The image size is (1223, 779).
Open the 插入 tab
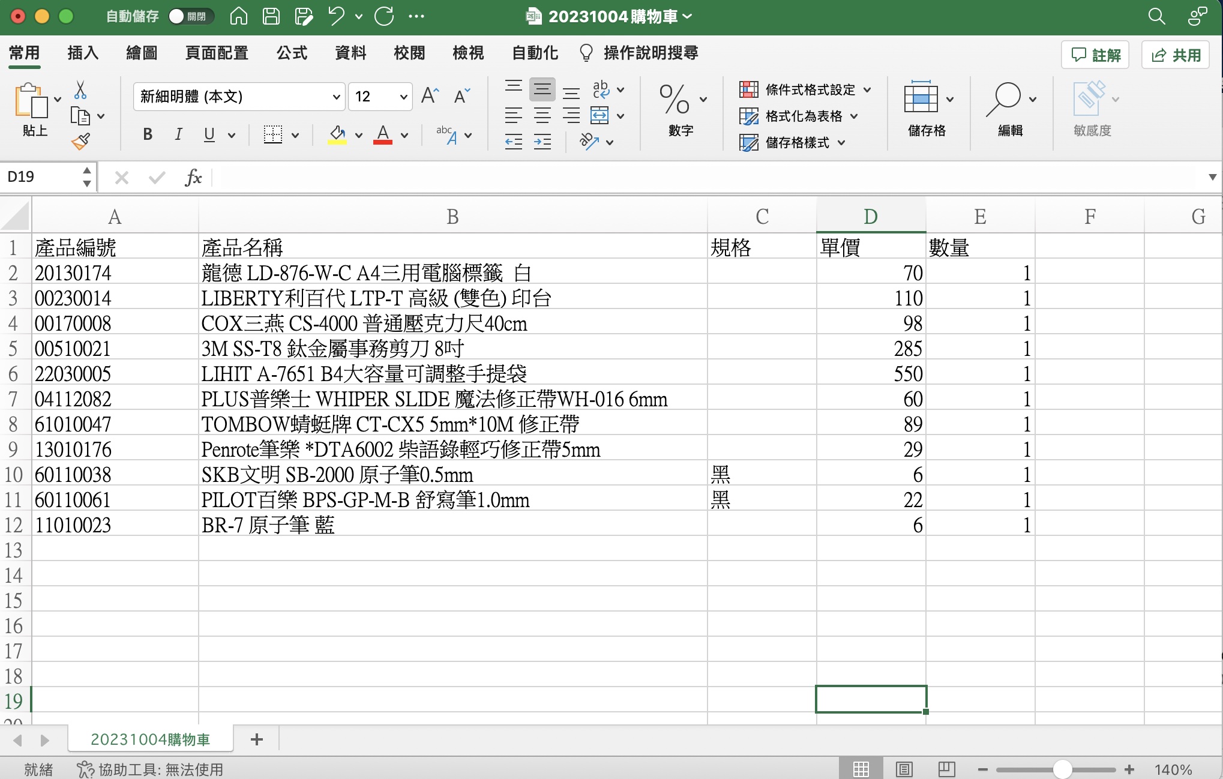83,53
